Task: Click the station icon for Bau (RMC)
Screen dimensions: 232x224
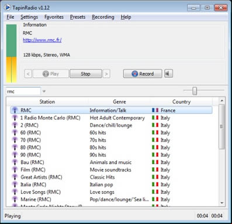Action: pyautogui.click(x=15, y=162)
